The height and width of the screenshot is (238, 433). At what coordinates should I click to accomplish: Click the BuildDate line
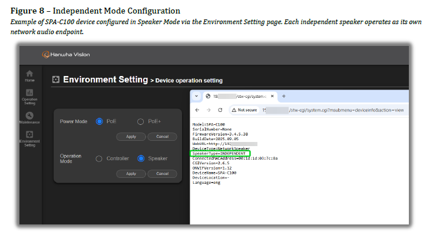point(216,139)
